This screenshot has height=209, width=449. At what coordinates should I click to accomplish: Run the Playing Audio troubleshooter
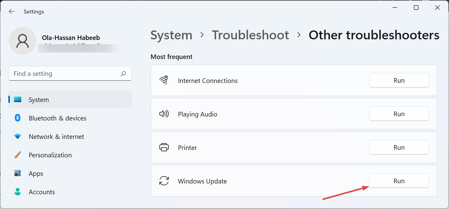pyautogui.click(x=399, y=114)
